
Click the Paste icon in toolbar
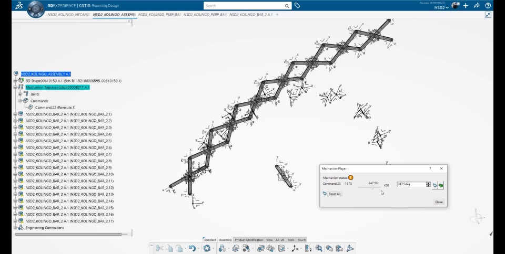[x=179, y=248]
